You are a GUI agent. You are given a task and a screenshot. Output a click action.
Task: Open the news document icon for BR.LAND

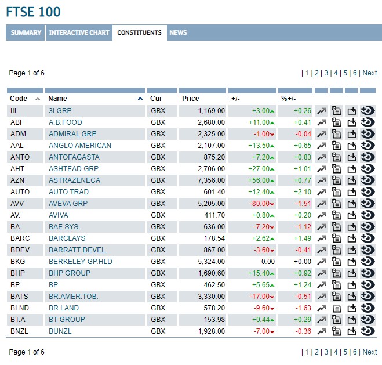coord(336,309)
